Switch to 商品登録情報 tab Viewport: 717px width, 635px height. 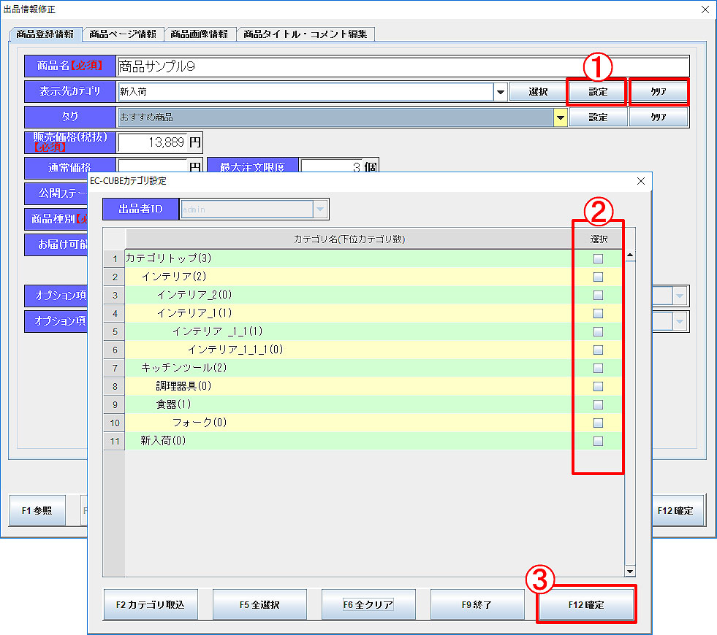(x=45, y=34)
